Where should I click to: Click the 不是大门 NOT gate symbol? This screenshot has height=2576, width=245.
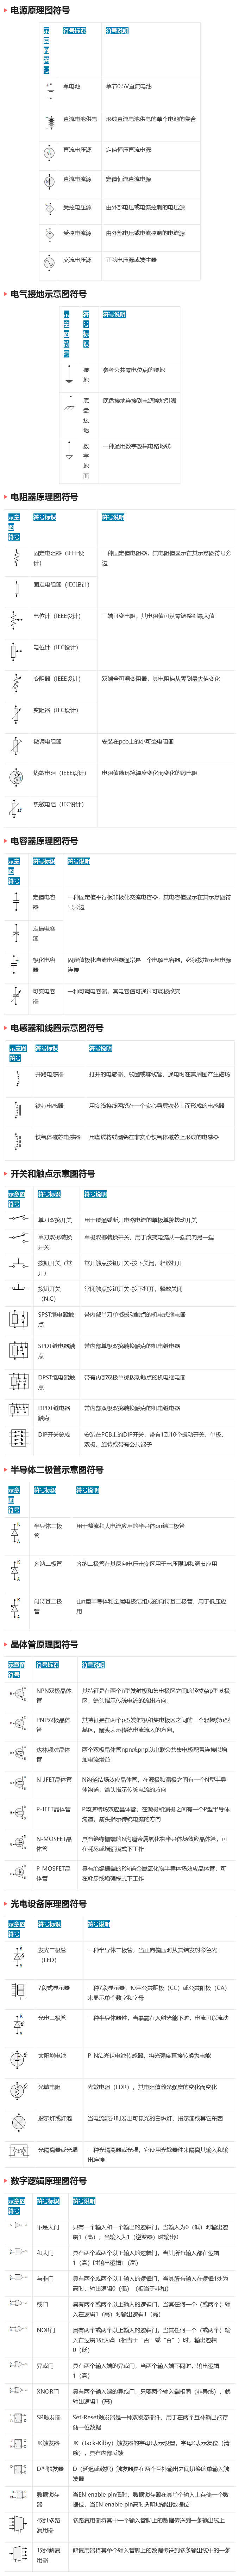(x=18, y=2225)
